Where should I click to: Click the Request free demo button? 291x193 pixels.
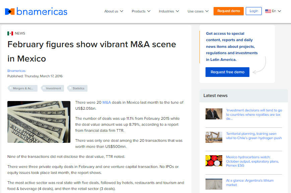coord(227,72)
